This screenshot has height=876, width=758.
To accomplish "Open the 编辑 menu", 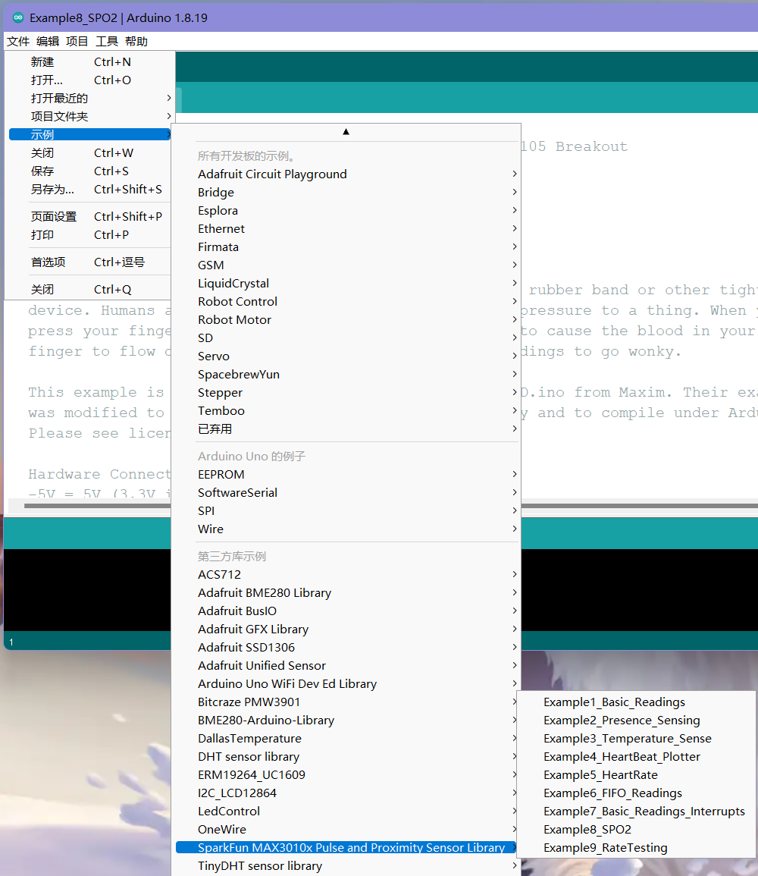I will pos(48,42).
